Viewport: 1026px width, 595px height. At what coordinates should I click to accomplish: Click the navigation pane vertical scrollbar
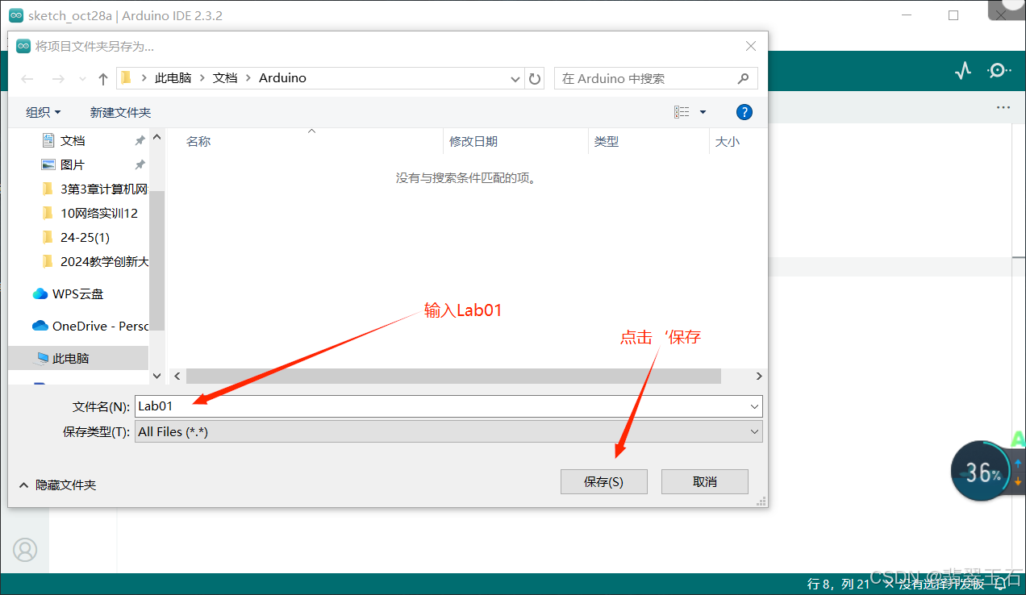click(157, 260)
